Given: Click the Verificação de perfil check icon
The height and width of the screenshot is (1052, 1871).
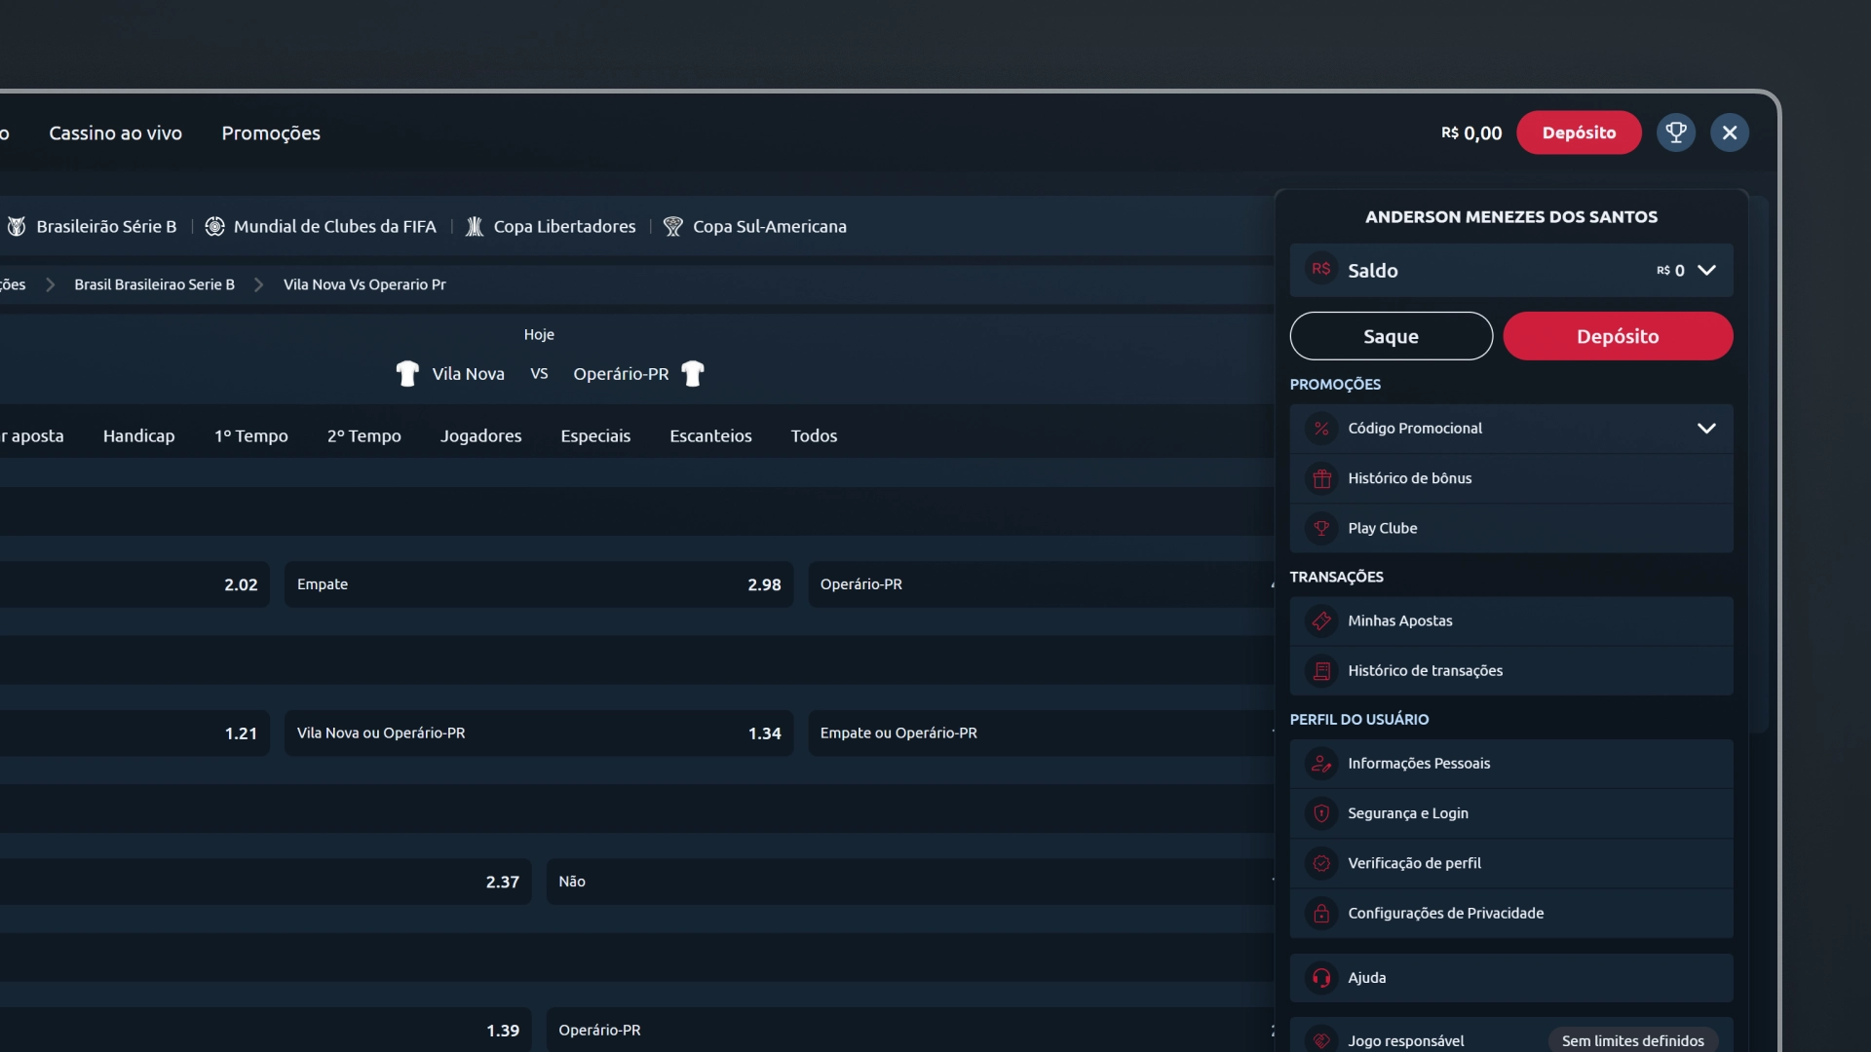Looking at the screenshot, I should [x=1321, y=863].
